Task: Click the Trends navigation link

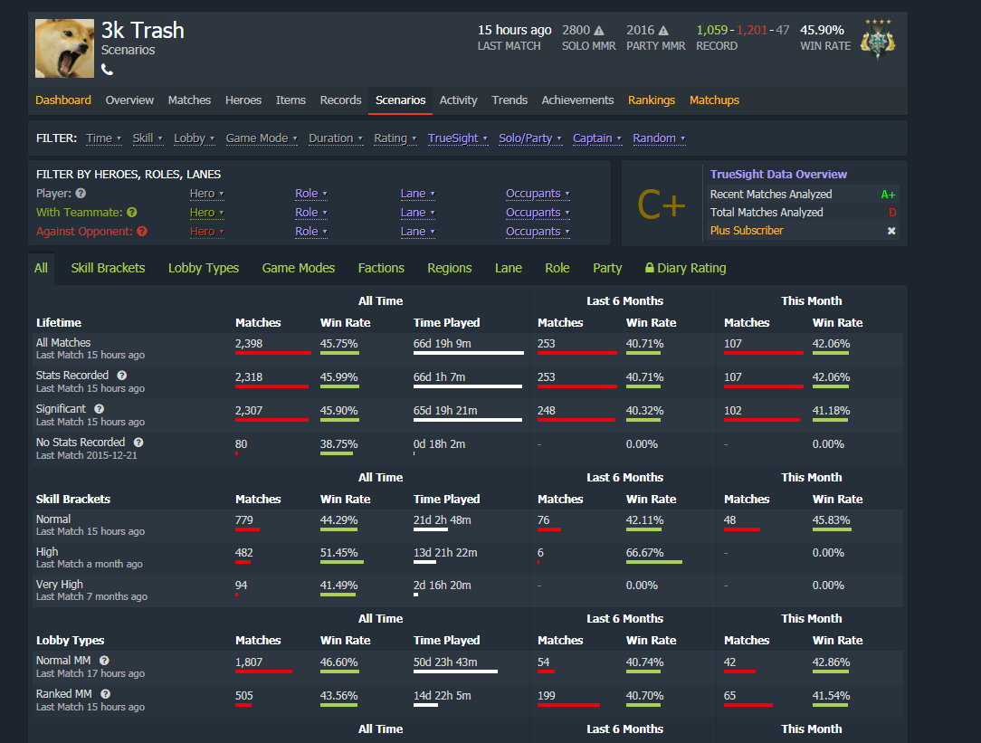Action: click(510, 100)
